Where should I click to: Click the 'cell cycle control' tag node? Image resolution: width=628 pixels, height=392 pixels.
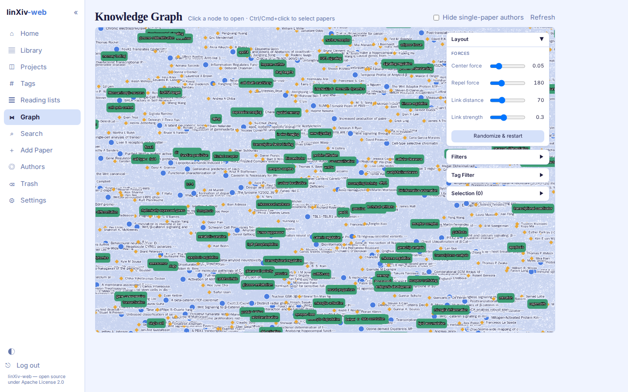click(x=121, y=107)
